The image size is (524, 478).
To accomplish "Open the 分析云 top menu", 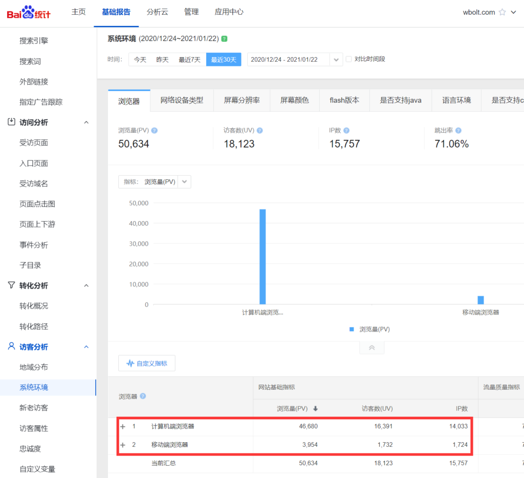I will (x=157, y=12).
